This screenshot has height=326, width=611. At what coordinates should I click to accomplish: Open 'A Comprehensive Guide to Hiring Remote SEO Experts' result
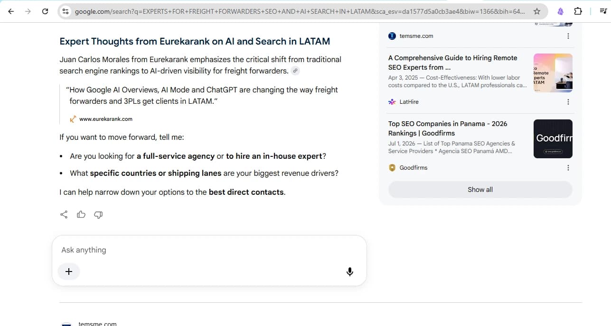tap(452, 63)
